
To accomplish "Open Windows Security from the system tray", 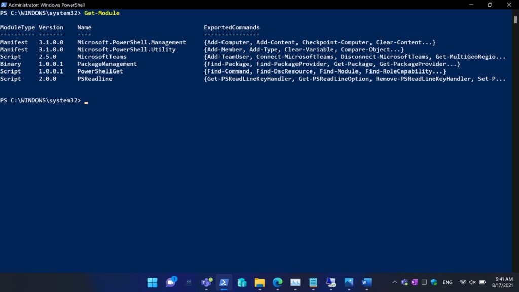I will coord(433,282).
